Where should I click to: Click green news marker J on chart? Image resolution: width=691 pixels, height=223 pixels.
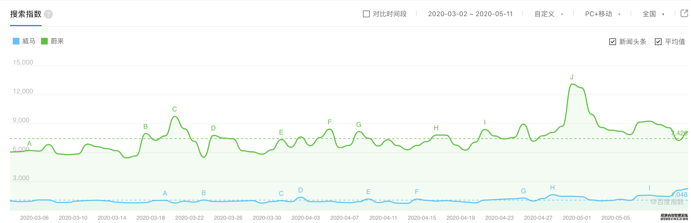(x=572, y=77)
